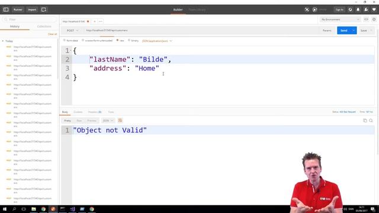The width and height of the screenshot is (379, 213).
Task: Open the Runner
Action: 18,9
